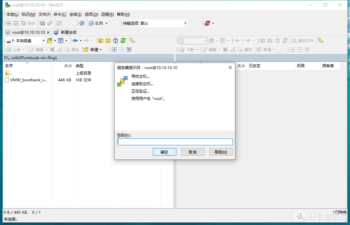Sort remote files by 已改变 column
This screenshot has height=225, width=350.
pyautogui.click(x=271, y=66)
